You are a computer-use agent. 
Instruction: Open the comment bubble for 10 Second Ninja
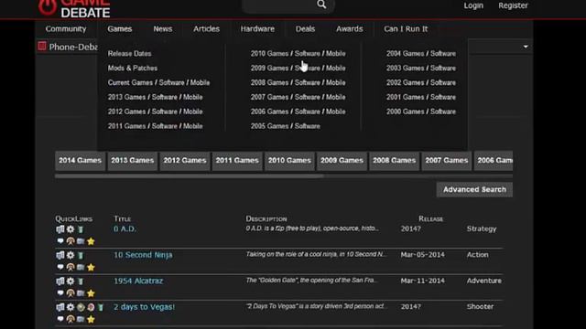pos(60,267)
